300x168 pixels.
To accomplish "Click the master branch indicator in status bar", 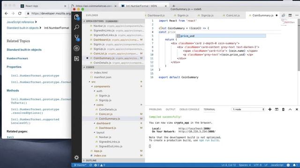I will (x=80, y=165).
